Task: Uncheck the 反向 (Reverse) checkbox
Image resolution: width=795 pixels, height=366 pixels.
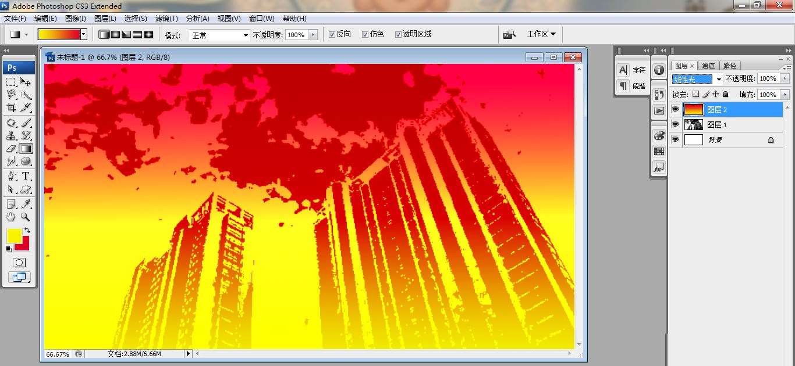Action: tap(332, 34)
